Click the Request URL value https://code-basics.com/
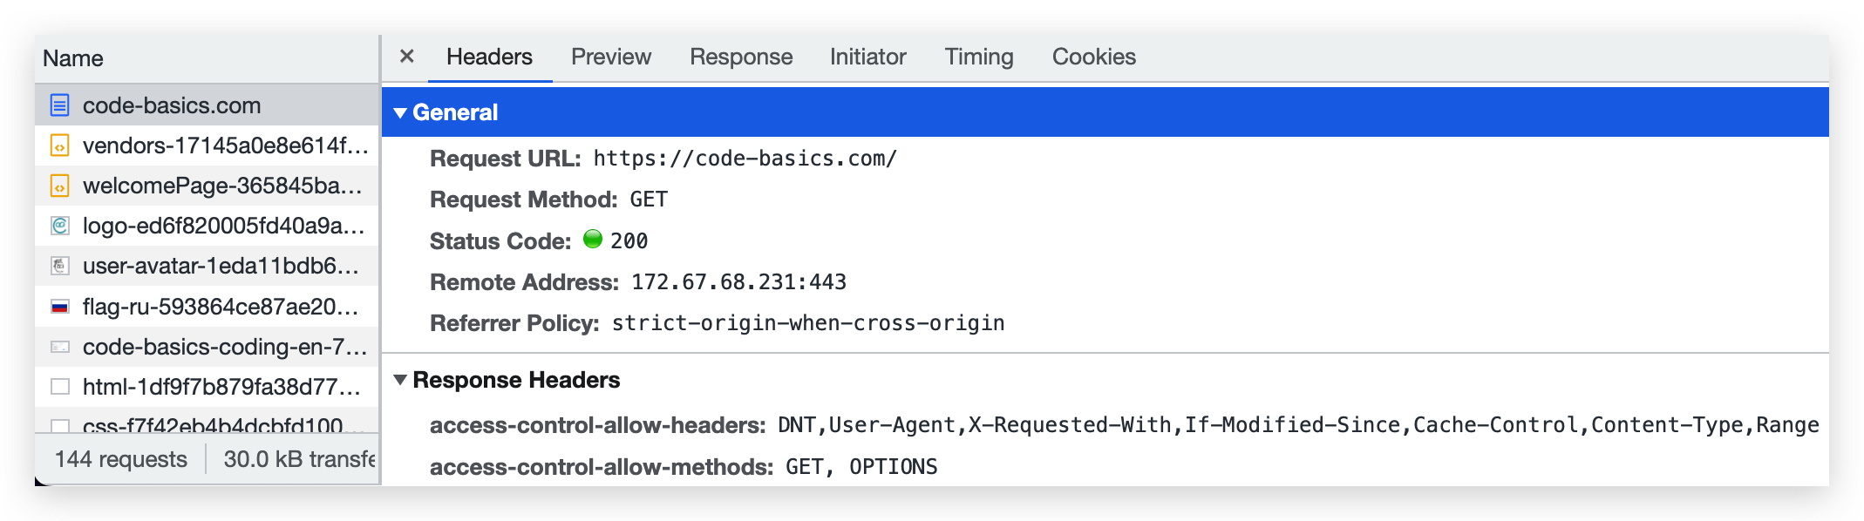 (745, 159)
